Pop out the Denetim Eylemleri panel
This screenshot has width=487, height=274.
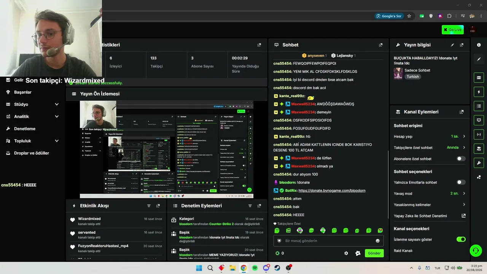259,206
